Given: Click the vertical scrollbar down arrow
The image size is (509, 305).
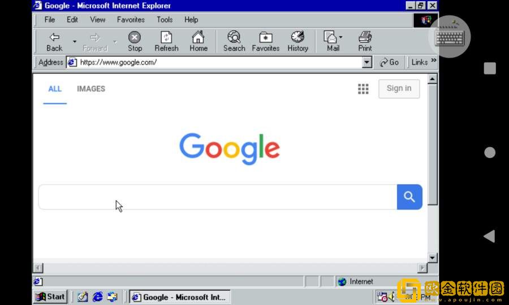Looking at the screenshot, I should 432,258.
